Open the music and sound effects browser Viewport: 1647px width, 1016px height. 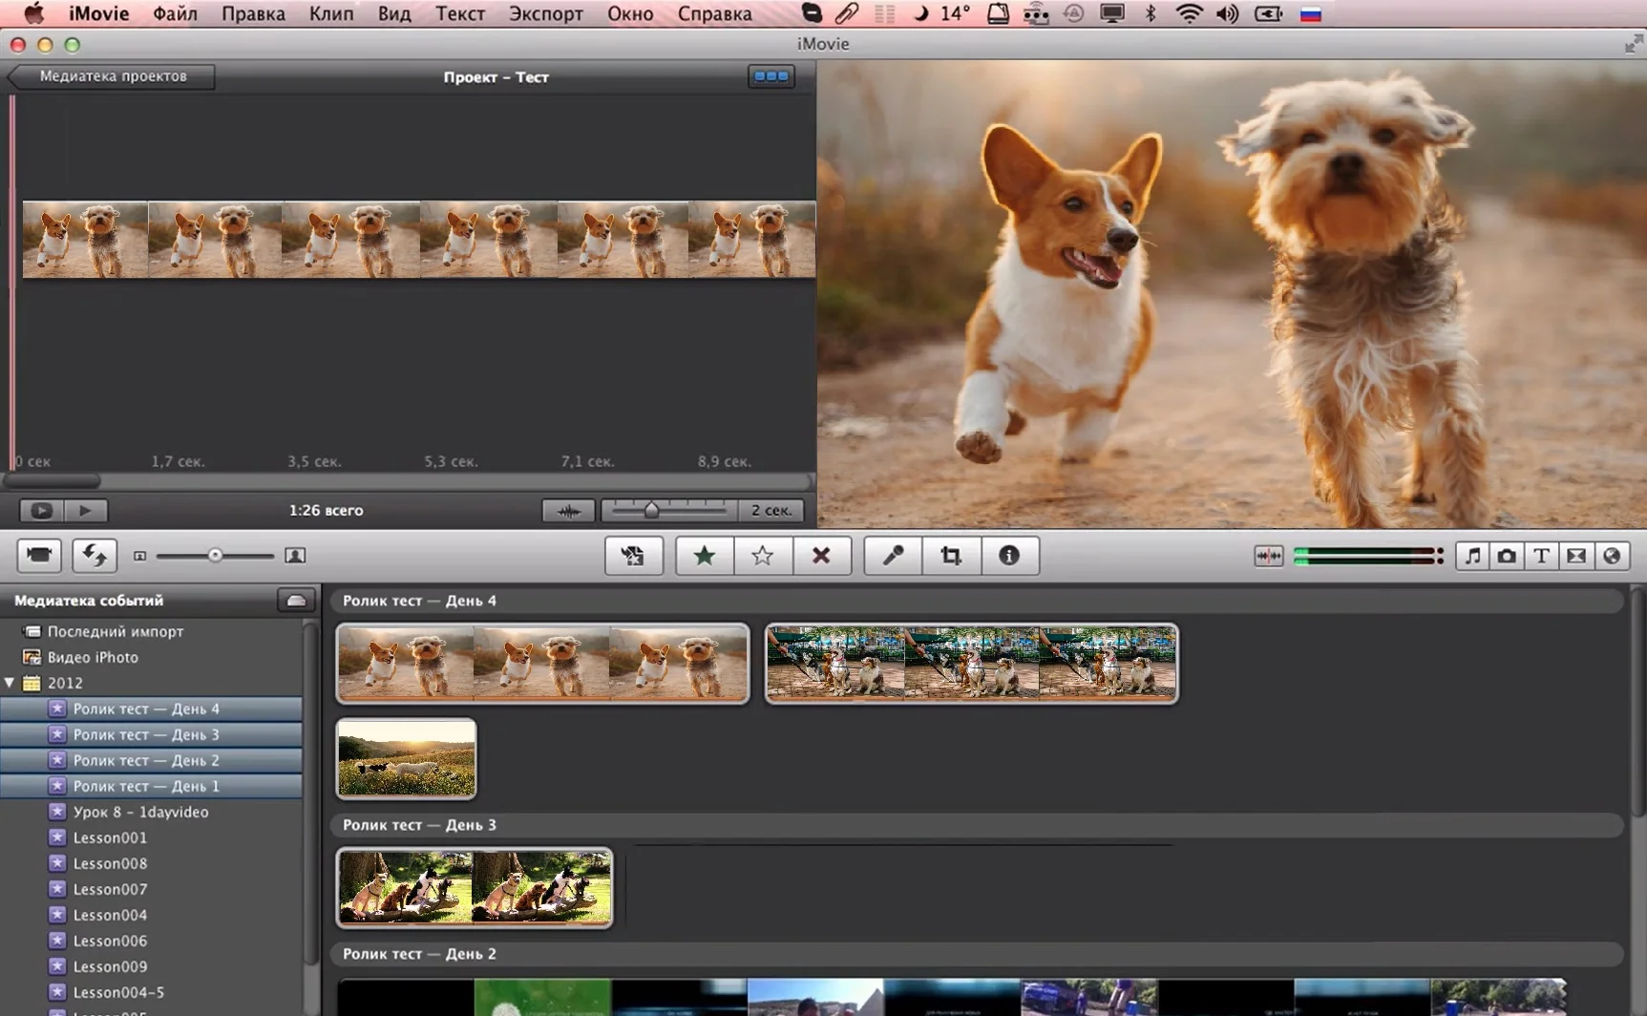click(1472, 556)
